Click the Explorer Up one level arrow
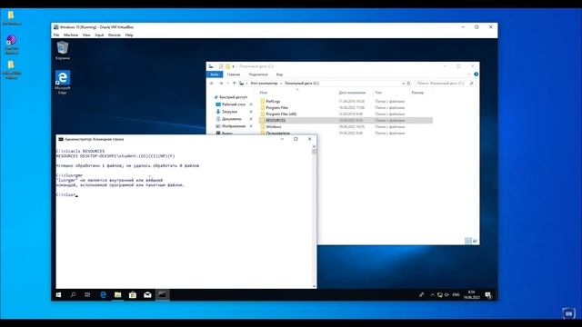This screenshot has width=582, height=327. pos(234,84)
